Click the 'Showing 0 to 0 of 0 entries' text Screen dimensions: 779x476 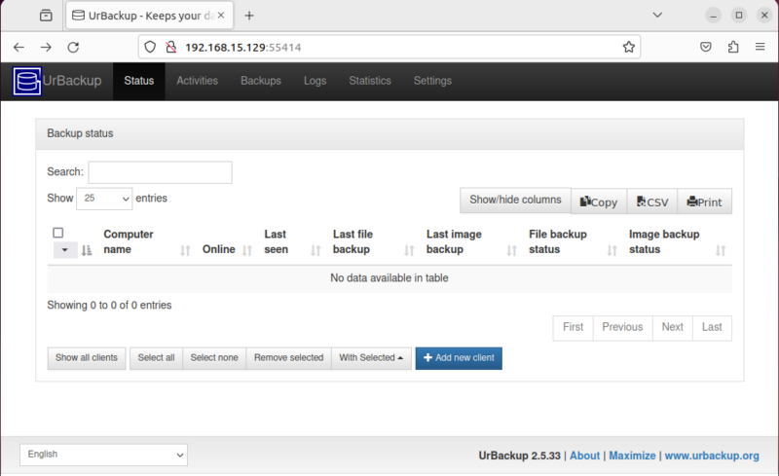point(109,305)
